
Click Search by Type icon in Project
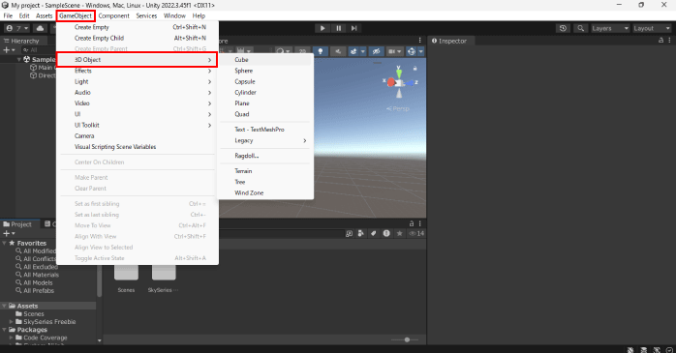361,233
